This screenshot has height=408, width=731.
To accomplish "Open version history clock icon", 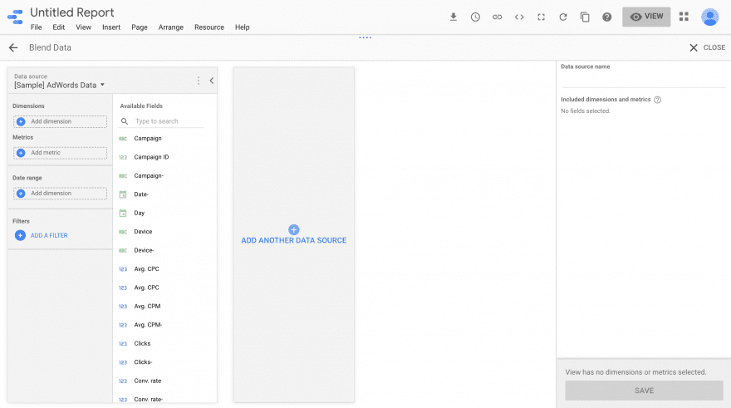I will 475,17.
